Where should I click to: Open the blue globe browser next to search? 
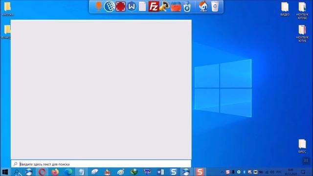point(29,172)
